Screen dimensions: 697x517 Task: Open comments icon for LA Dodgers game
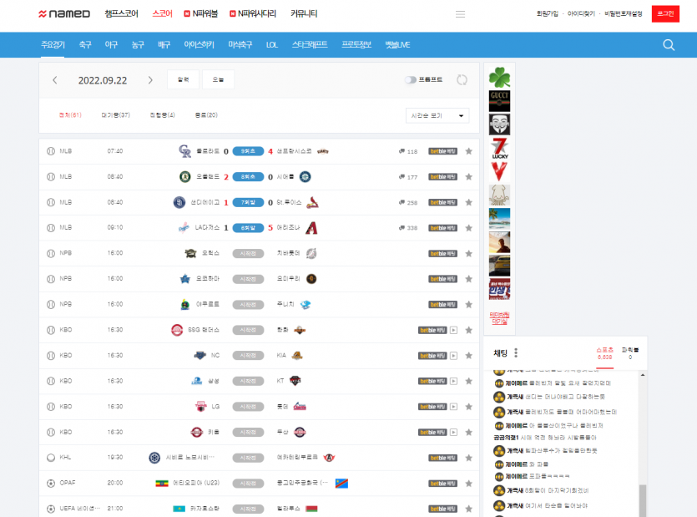(402, 227)
